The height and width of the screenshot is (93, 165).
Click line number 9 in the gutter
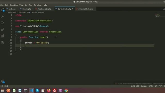pos(11,37)
